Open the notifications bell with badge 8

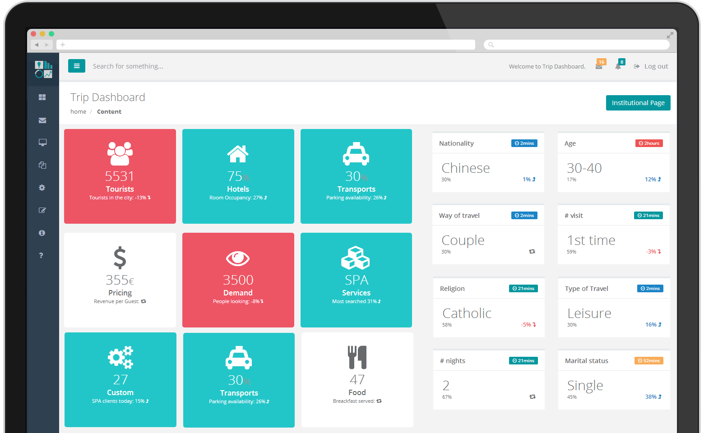point(618,66)
